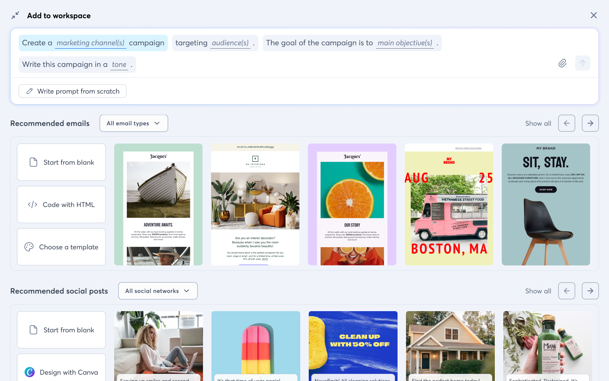The image size is (609, 381).
Task: Open the All email types dropdown
Action: pyautogui.click(x=134, y=123)
